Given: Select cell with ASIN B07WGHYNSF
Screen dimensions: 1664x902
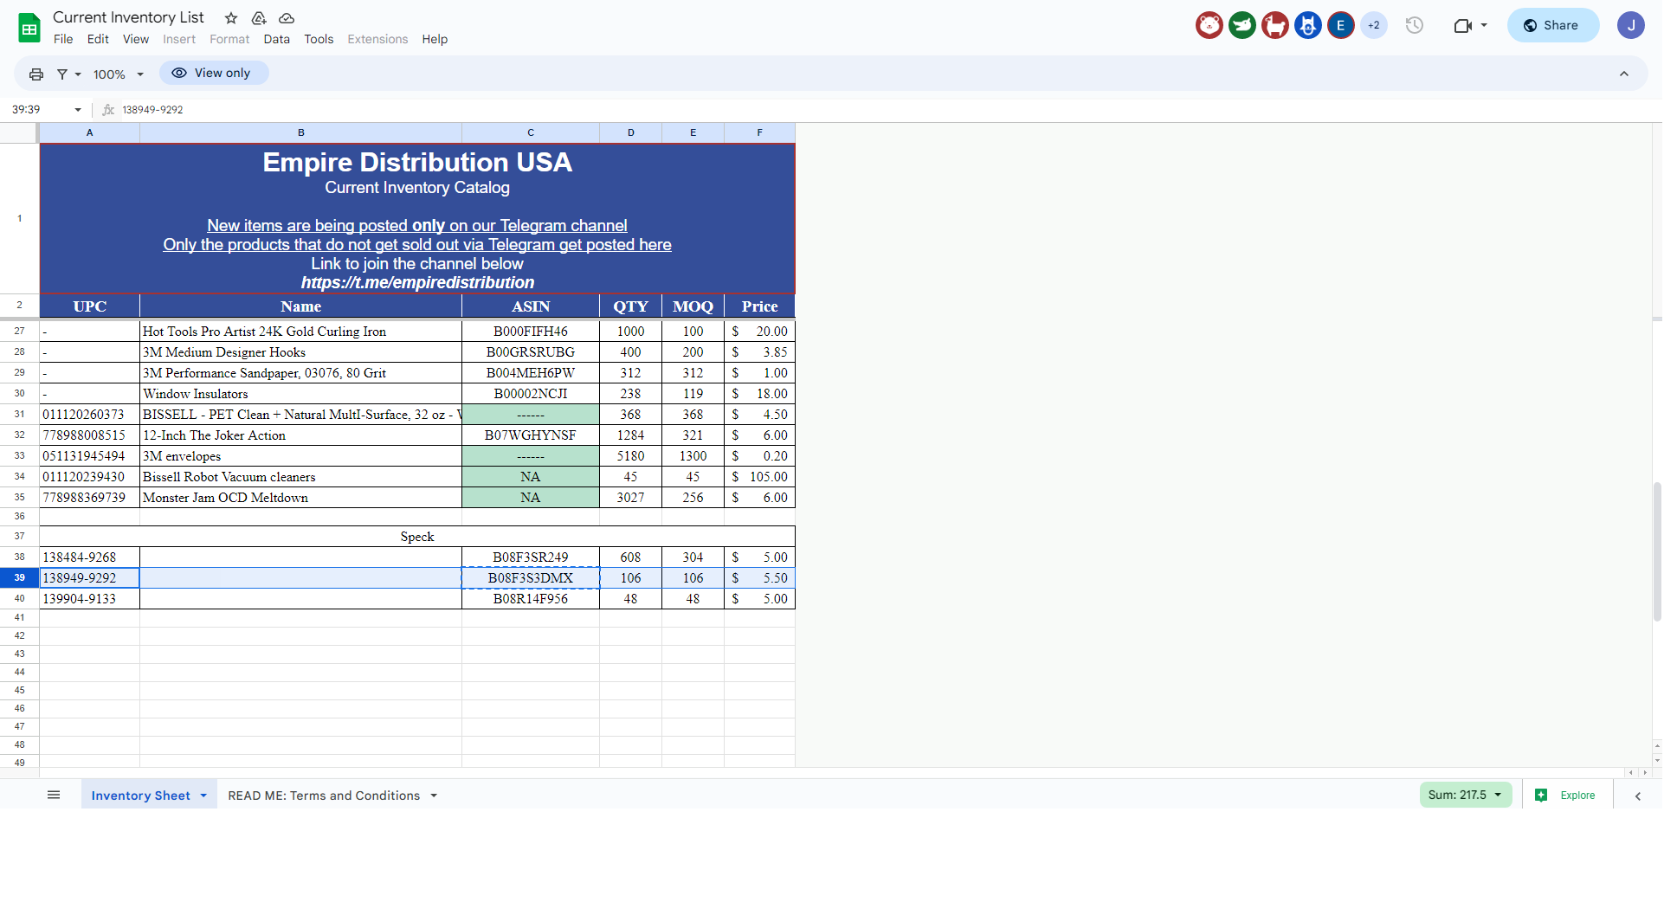Looking at the screenshot, I should [x=531, y=435].
